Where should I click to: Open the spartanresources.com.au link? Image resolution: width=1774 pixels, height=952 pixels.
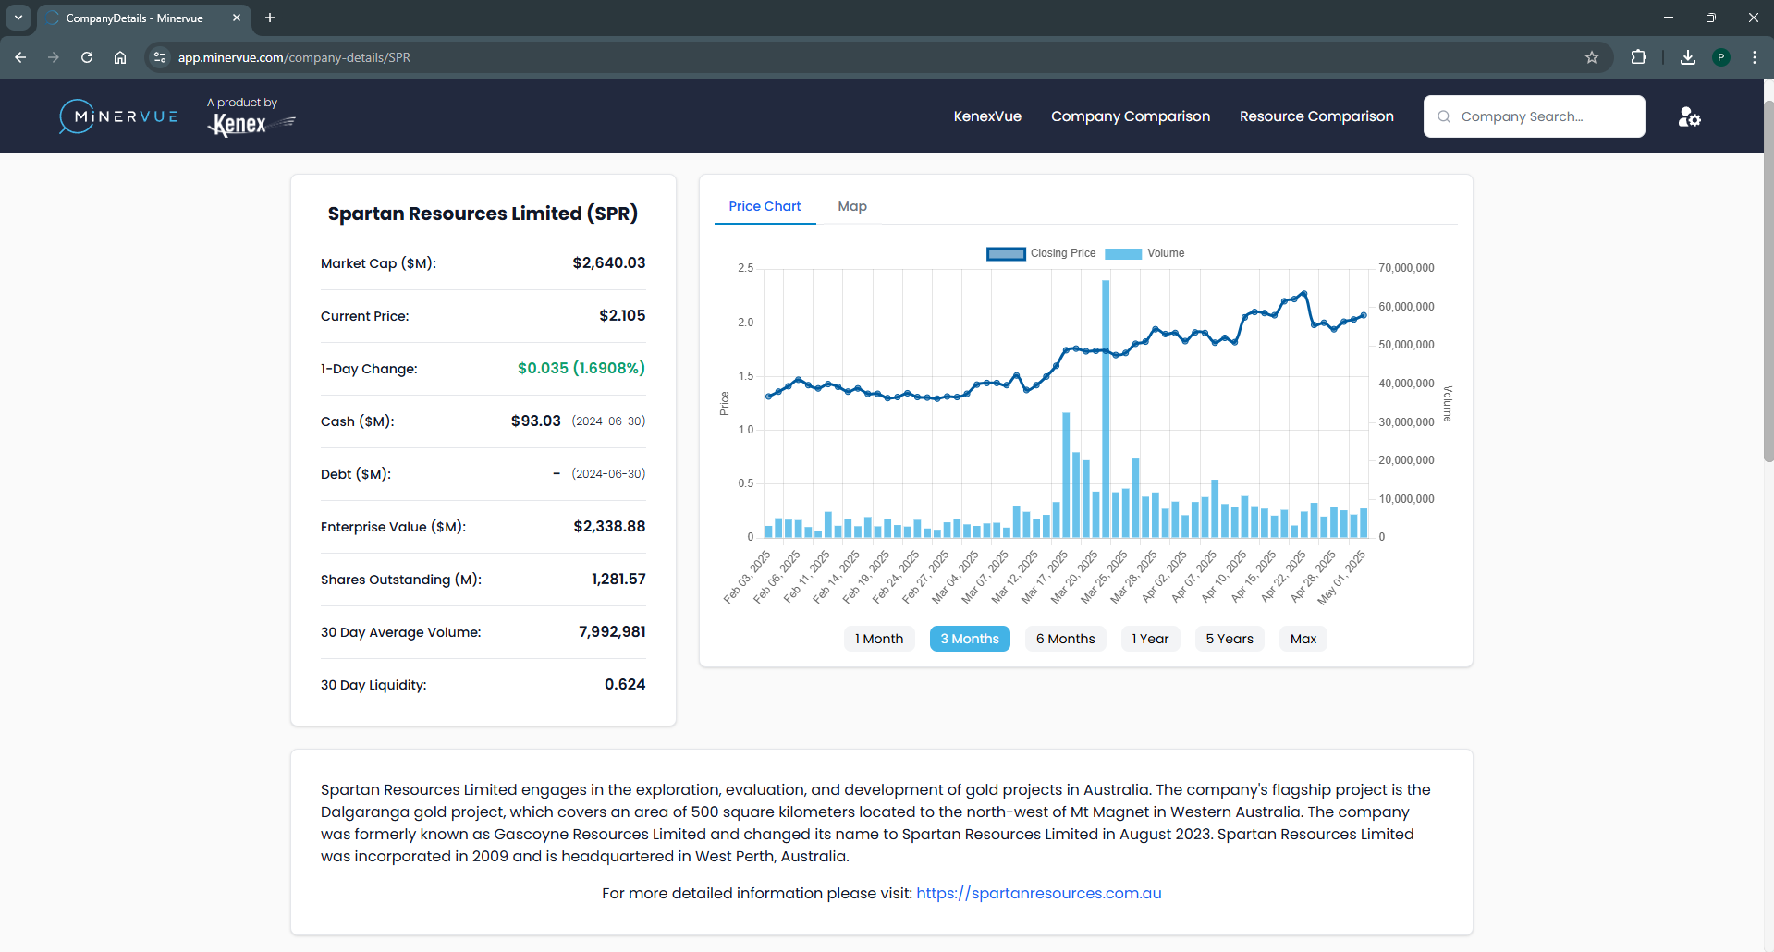(x=1038, y=893)
